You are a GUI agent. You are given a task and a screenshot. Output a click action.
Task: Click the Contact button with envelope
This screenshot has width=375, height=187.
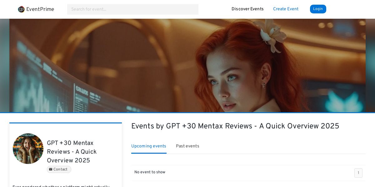pos(59,170)
